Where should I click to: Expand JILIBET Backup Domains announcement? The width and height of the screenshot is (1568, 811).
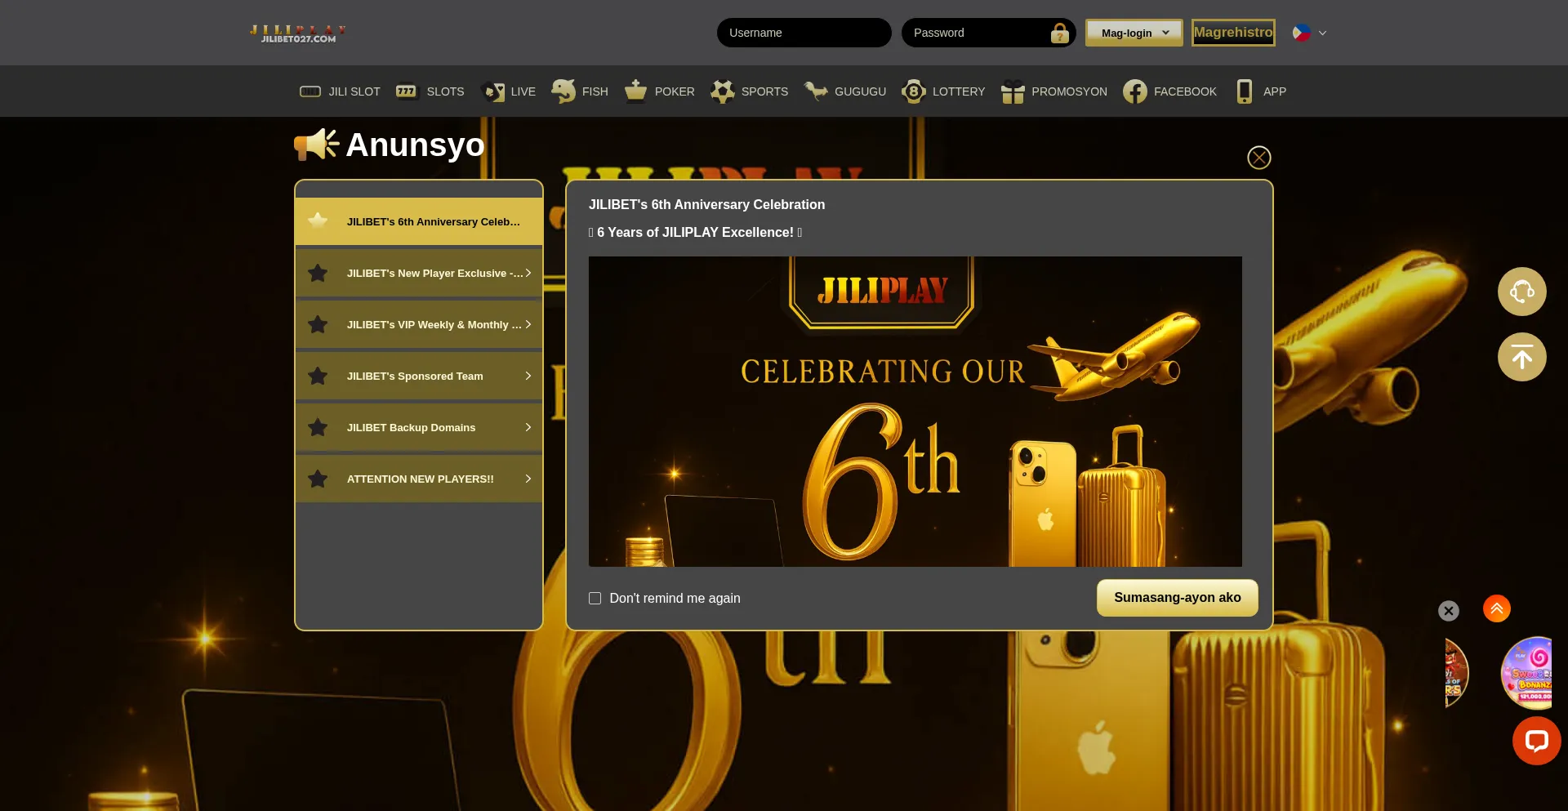[419, 427]
